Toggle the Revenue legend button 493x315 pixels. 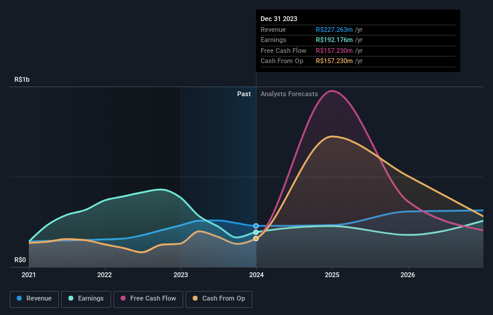(x=34, y=299)
